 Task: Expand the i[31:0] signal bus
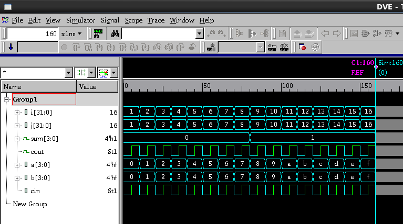coord(17,113)
